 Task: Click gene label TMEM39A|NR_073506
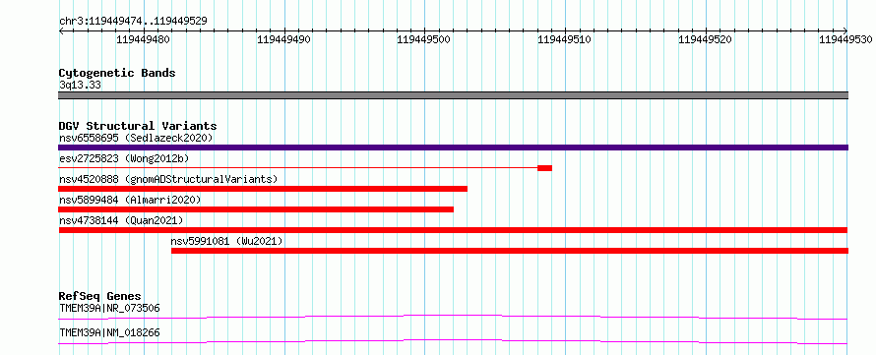tap(109, 308)
